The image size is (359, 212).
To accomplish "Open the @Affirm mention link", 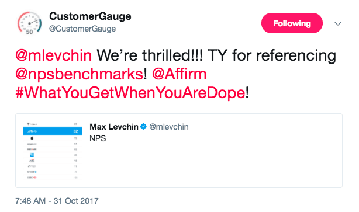I will point(179,74).
